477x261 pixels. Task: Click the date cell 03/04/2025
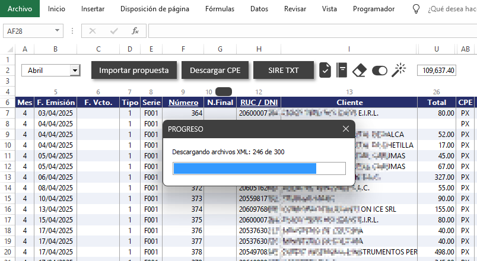[56, 113]
